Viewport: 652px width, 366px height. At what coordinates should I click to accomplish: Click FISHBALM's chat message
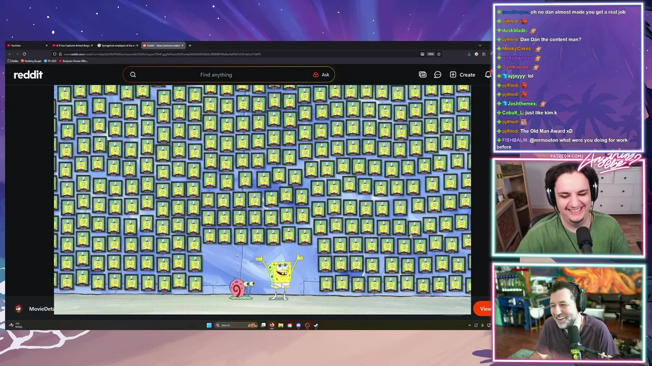pyautogui.click(x=563, y=143)
